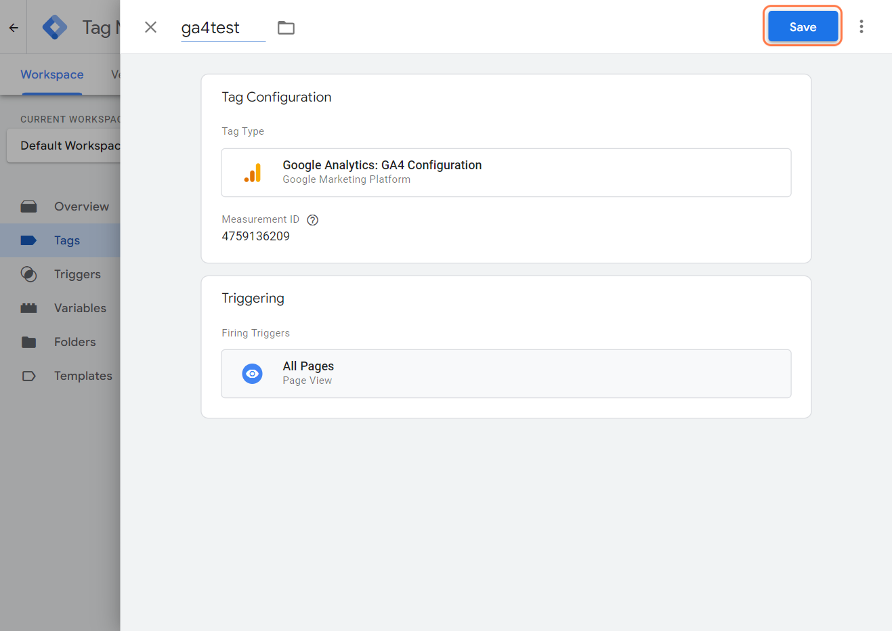Click the All Pages trigger eye icon
Viewport: 892px width, 631px height.
[253, 374]
